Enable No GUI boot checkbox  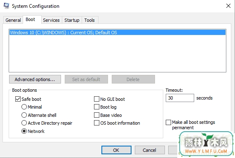tap(96, 99)
